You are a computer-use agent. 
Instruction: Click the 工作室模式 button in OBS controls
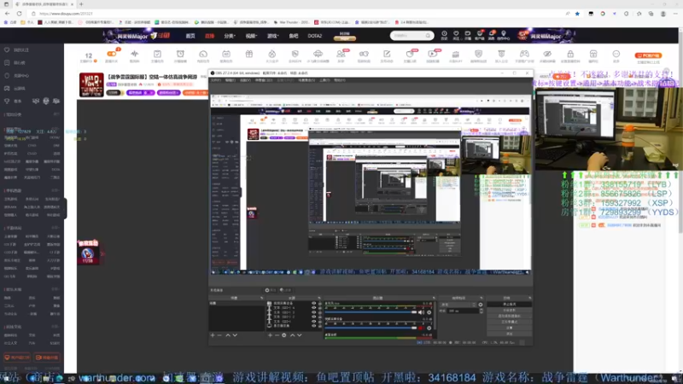tap(509, 322)
